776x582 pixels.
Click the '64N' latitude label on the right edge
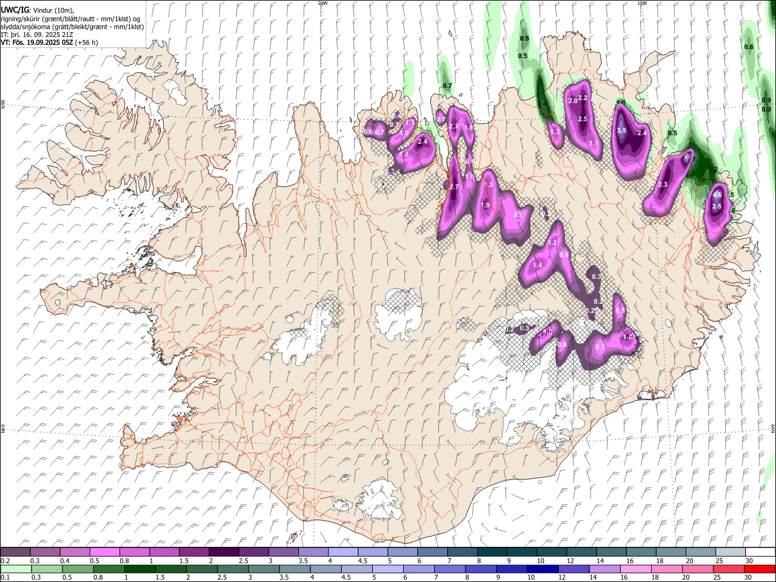[773, 429]
